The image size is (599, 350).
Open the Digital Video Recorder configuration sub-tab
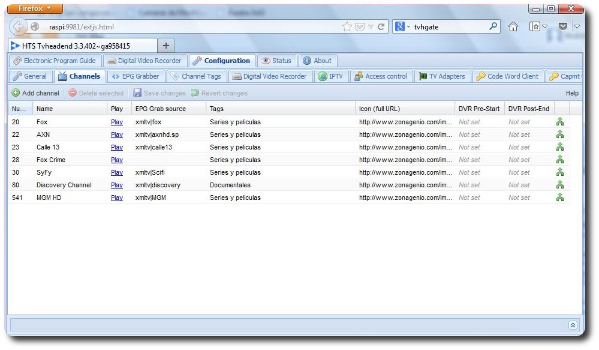click(270, 76)
